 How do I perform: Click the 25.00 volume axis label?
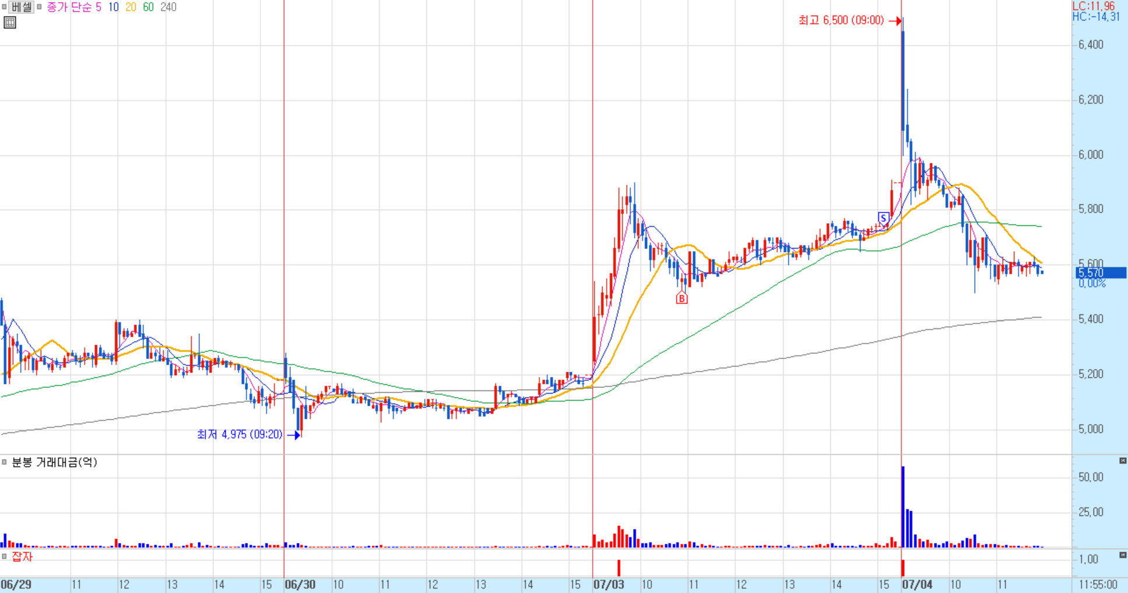click(x=1091, y=512)
